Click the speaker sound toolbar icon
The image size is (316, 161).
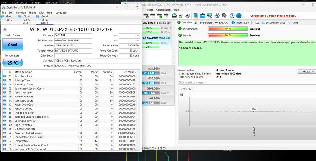point(224,16)
